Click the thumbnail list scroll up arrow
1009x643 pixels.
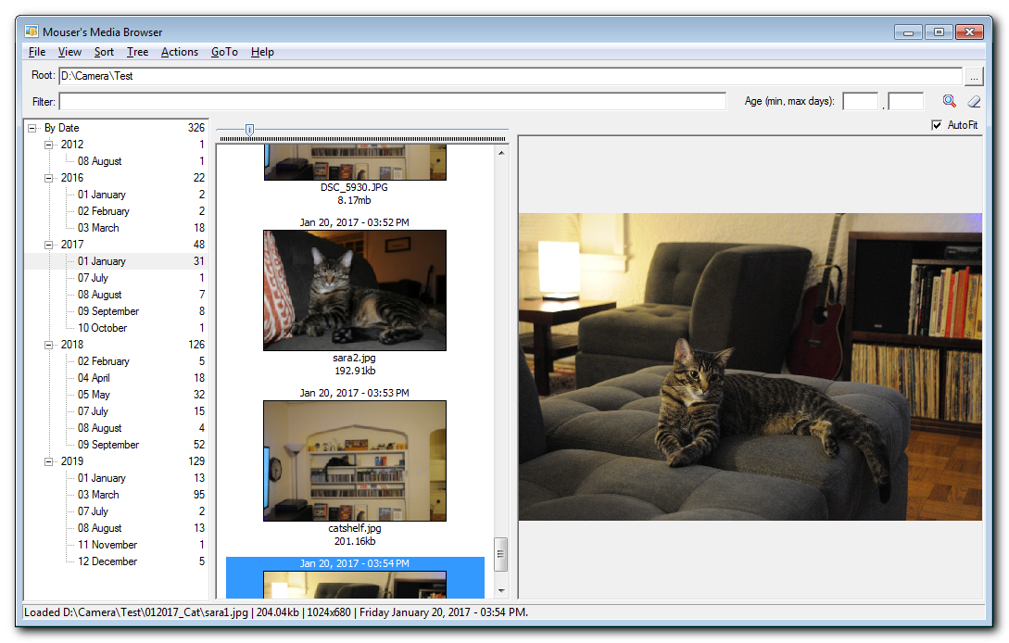pos(500,153)
